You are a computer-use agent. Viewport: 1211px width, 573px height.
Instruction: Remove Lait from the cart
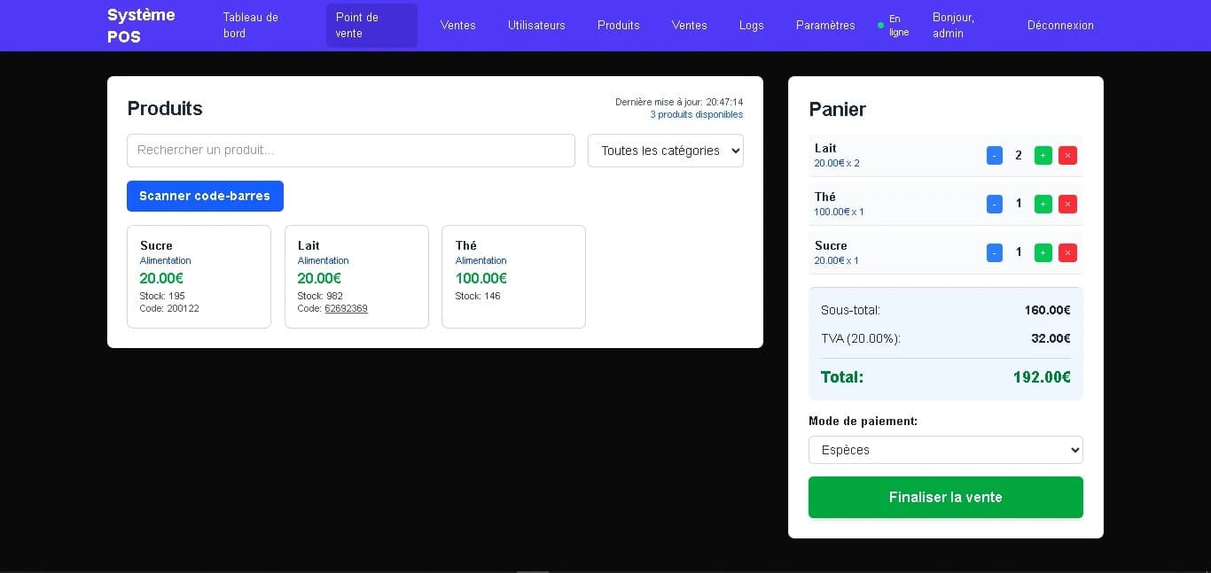[x=1067, y=155]
